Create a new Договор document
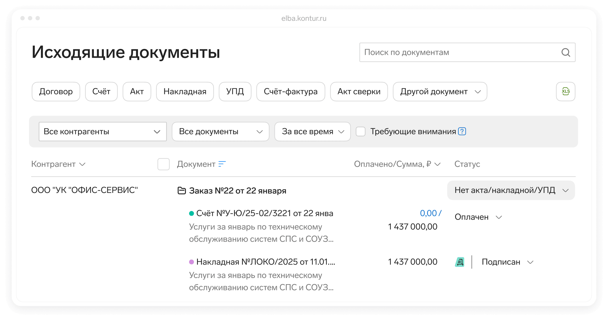 tap(56, 92)
